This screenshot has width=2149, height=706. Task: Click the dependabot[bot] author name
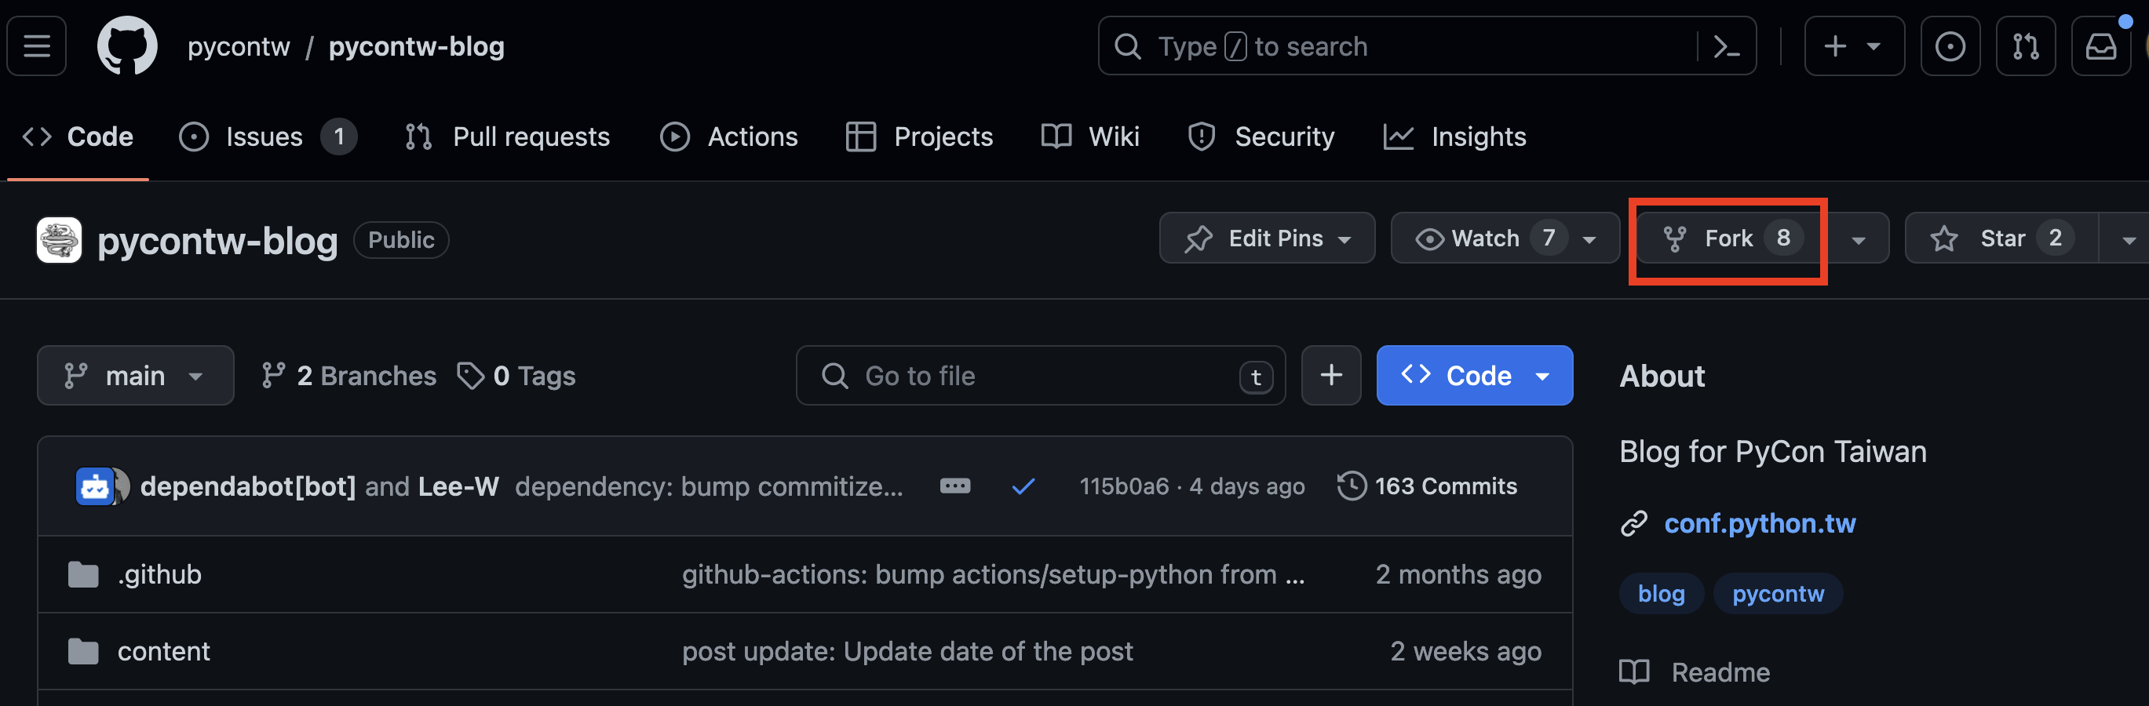[248, 486]
